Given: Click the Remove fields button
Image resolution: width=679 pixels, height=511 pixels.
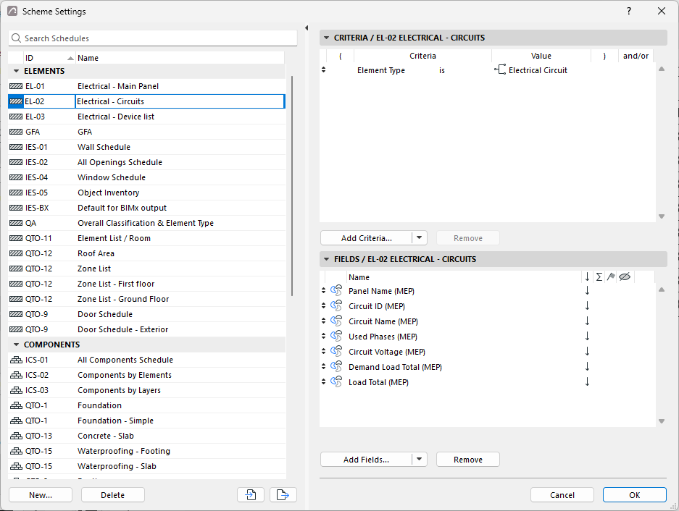Looking at the screenshot, I should 467,459.
